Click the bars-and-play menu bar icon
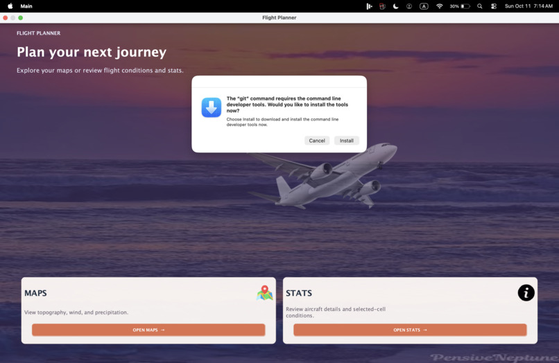Image resolution: width=559 pixels, height=363 pixels. tap(370, 6)
